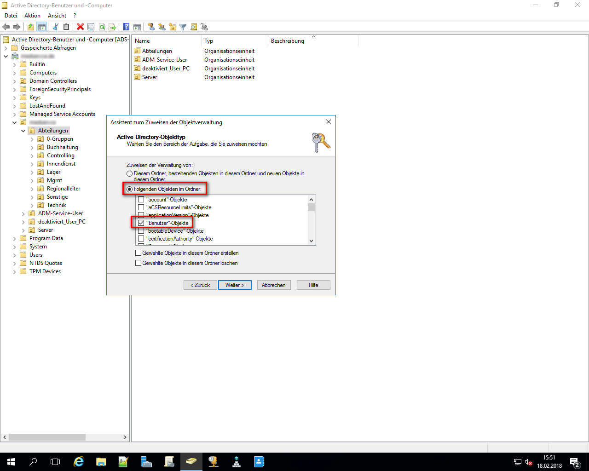Open the Aktion menu
Image resolution: width=589 pixels, height=471 pixels.
[32, 16]
